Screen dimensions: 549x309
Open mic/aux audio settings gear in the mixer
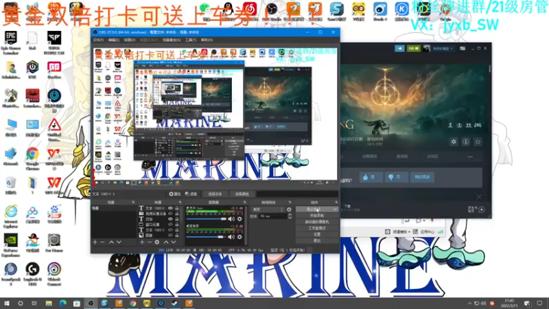point(240,219)
